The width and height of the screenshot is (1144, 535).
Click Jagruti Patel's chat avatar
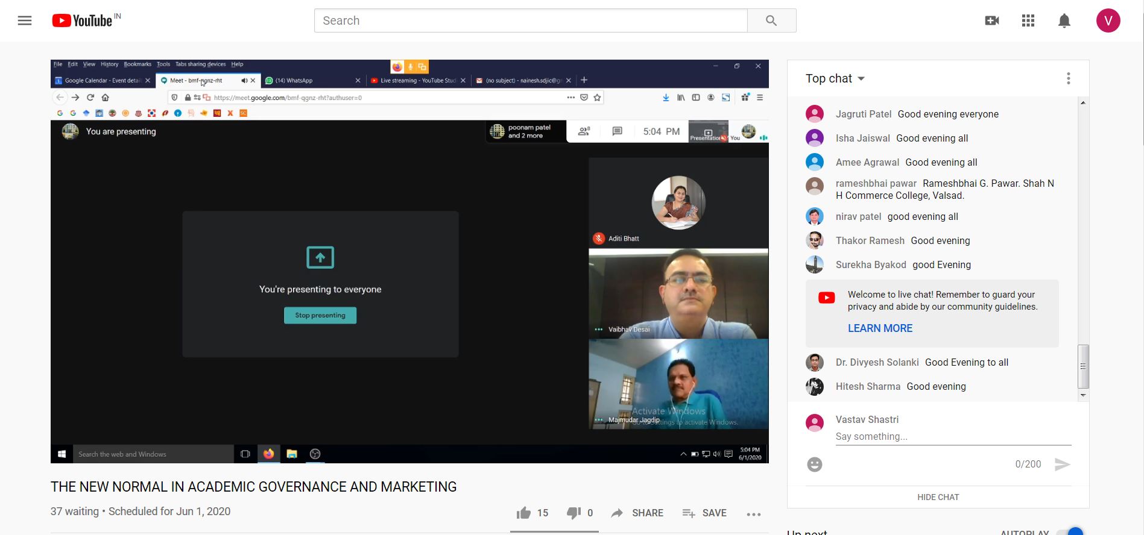point(815,114)
